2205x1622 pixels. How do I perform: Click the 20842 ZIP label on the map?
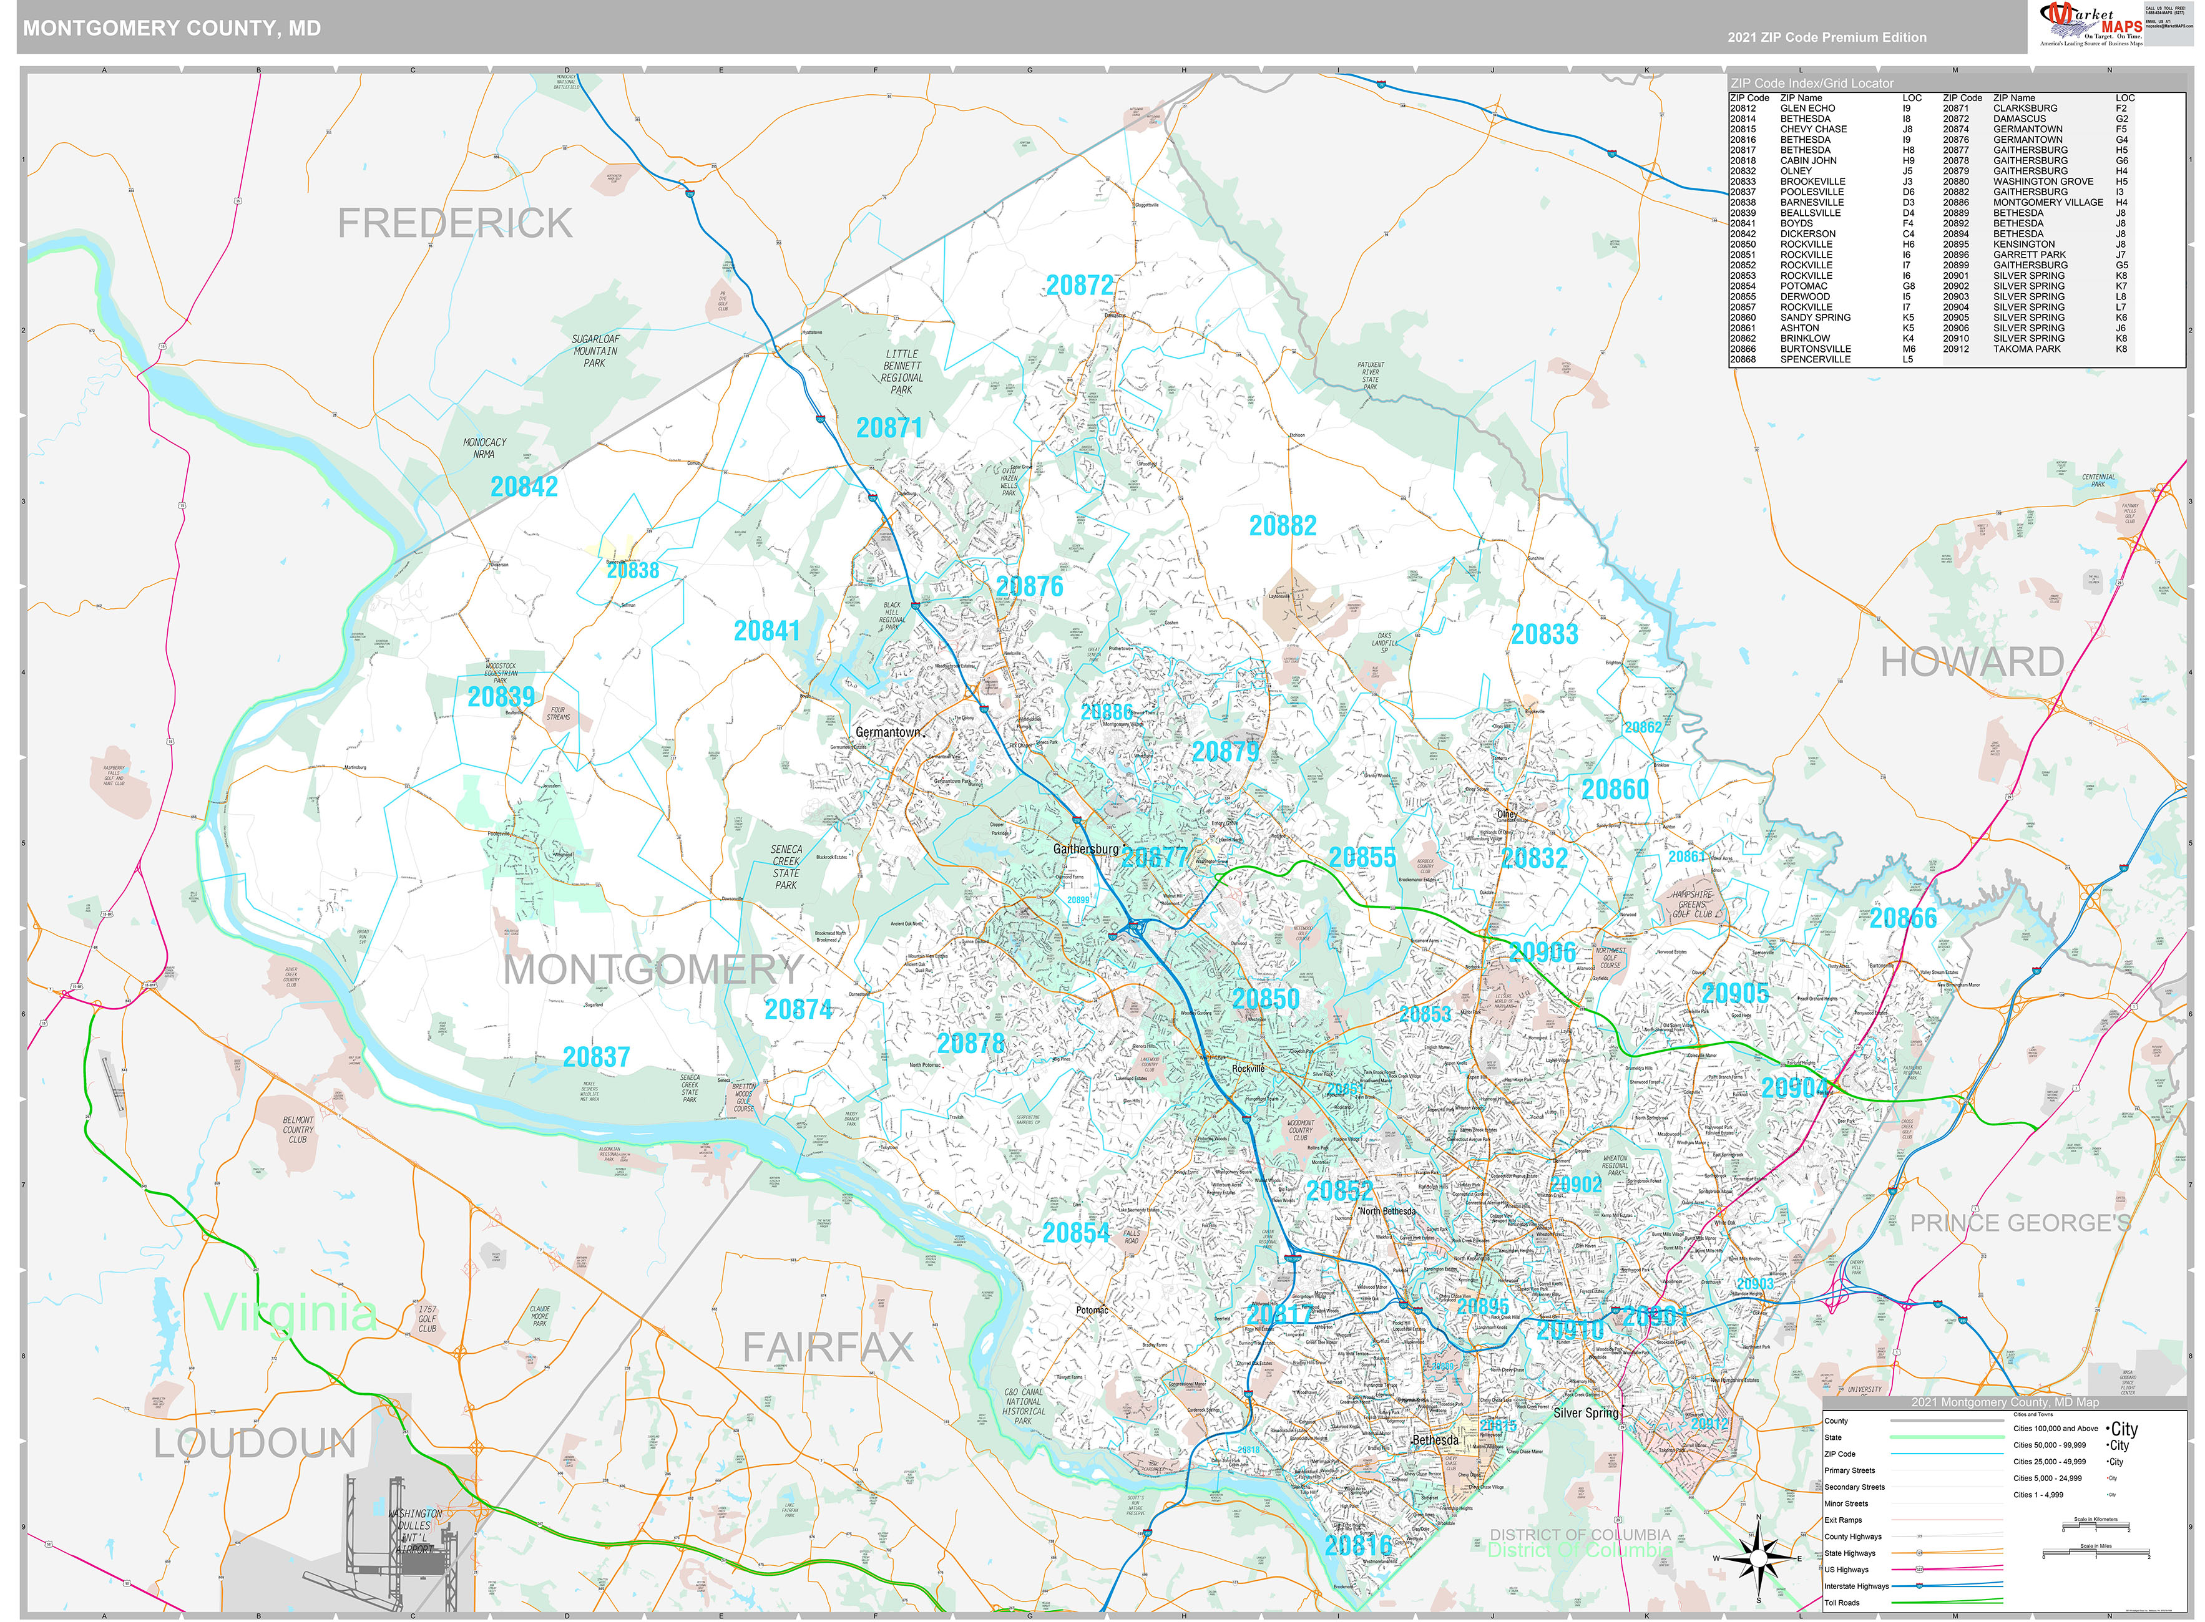pos(524,487)
